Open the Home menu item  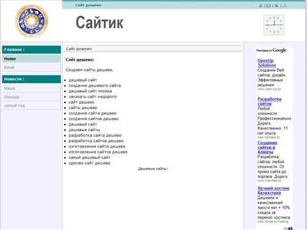(x=31, y=59)
